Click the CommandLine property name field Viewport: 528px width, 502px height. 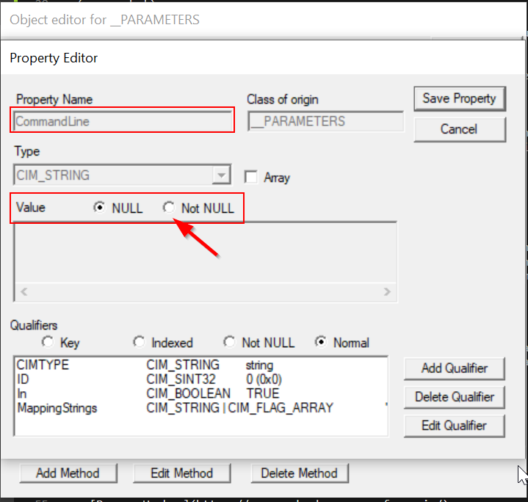pos(122,121)
